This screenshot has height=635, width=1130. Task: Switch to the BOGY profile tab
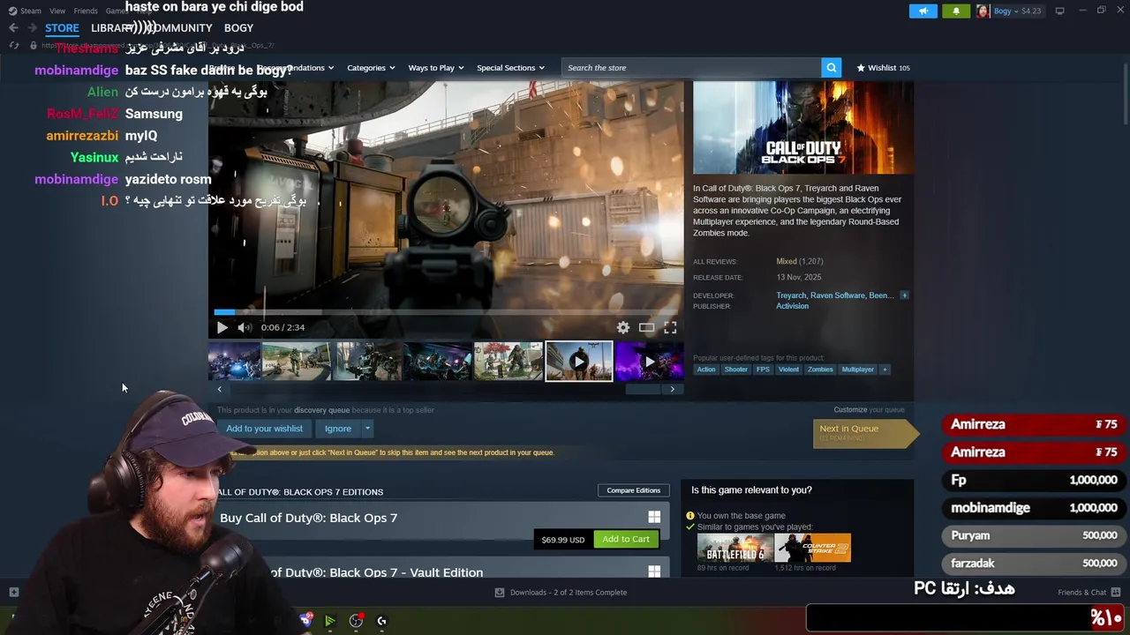point(238,28)
